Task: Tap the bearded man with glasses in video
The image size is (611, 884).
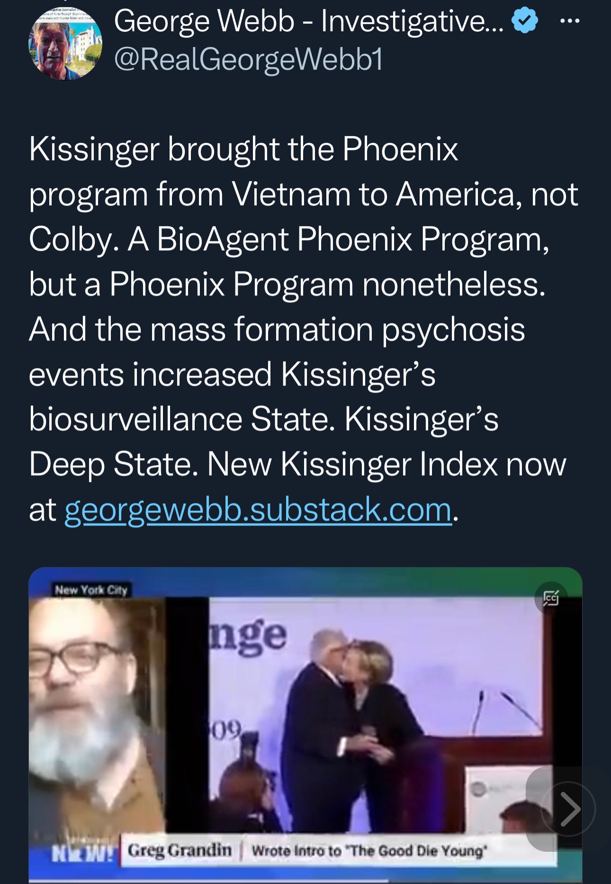Action: point(95,711)
